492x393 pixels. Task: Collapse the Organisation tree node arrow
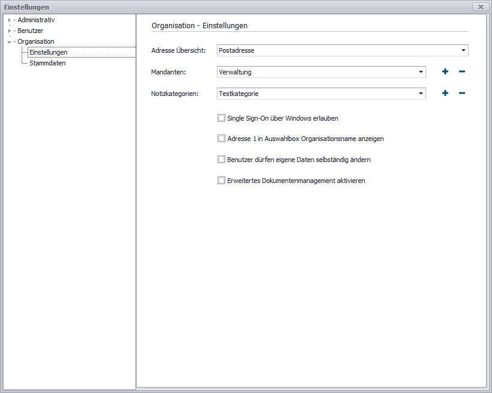click(x=9, y=42)
